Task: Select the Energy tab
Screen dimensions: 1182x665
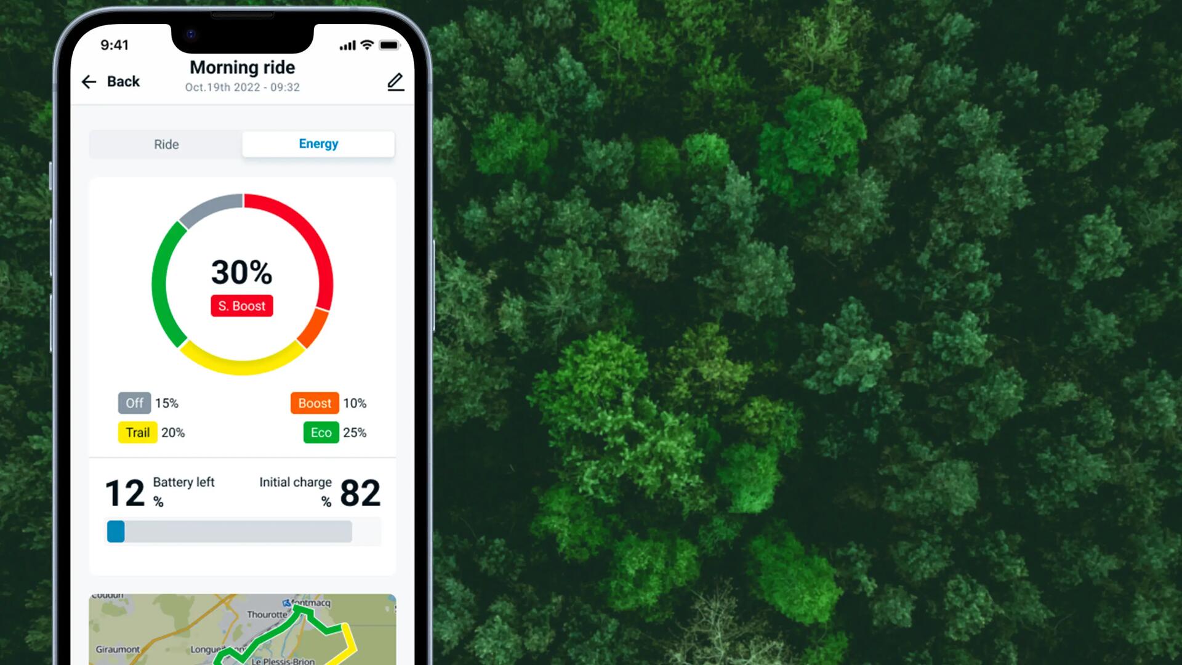Action: coord(318,143)
